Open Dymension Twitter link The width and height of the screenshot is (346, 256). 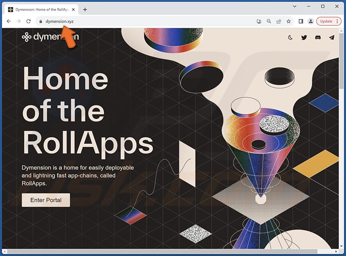click(x=304, y=38)
